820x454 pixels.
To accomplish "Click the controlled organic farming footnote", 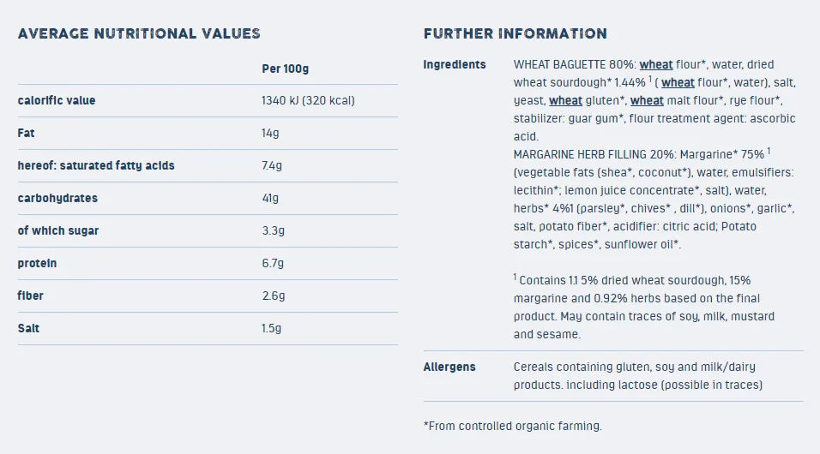I will click(513, 426).
